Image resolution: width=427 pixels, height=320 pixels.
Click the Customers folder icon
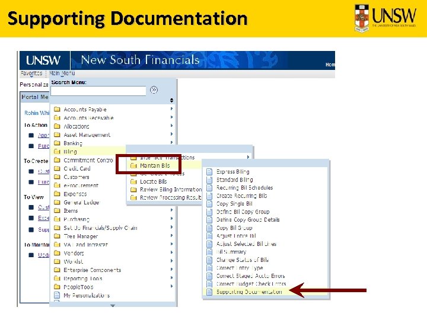point(57,177)
